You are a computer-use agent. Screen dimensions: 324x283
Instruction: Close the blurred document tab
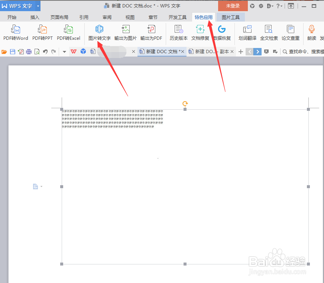coord(133,52)
